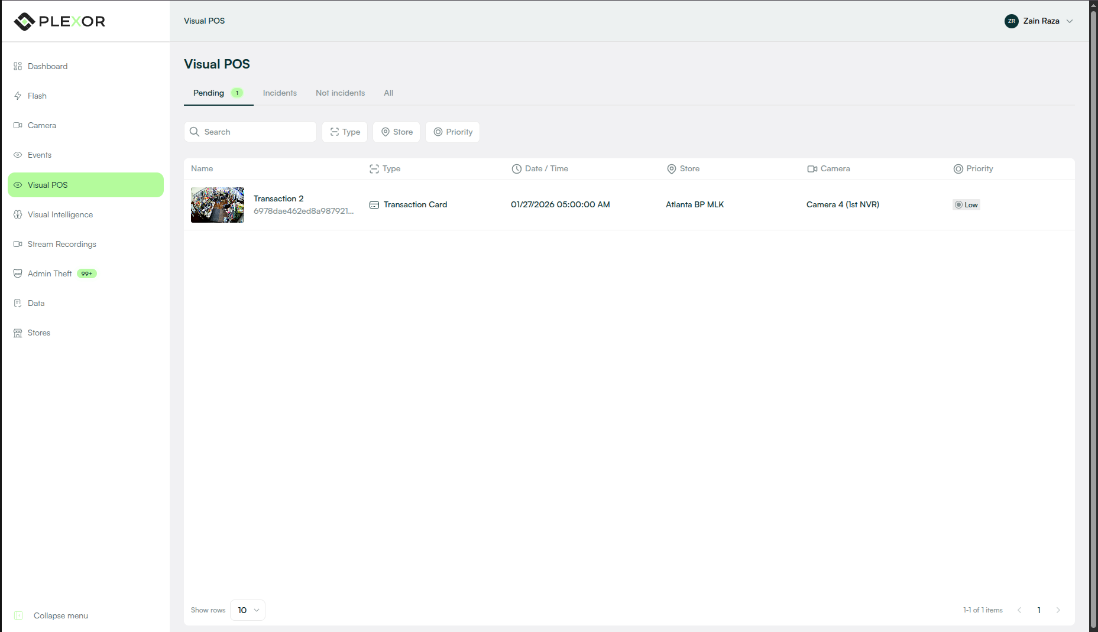This screenshot has width=1098, height=632.
Task: Open Visual Intelligence brain icon
Action: pos(18,214)
